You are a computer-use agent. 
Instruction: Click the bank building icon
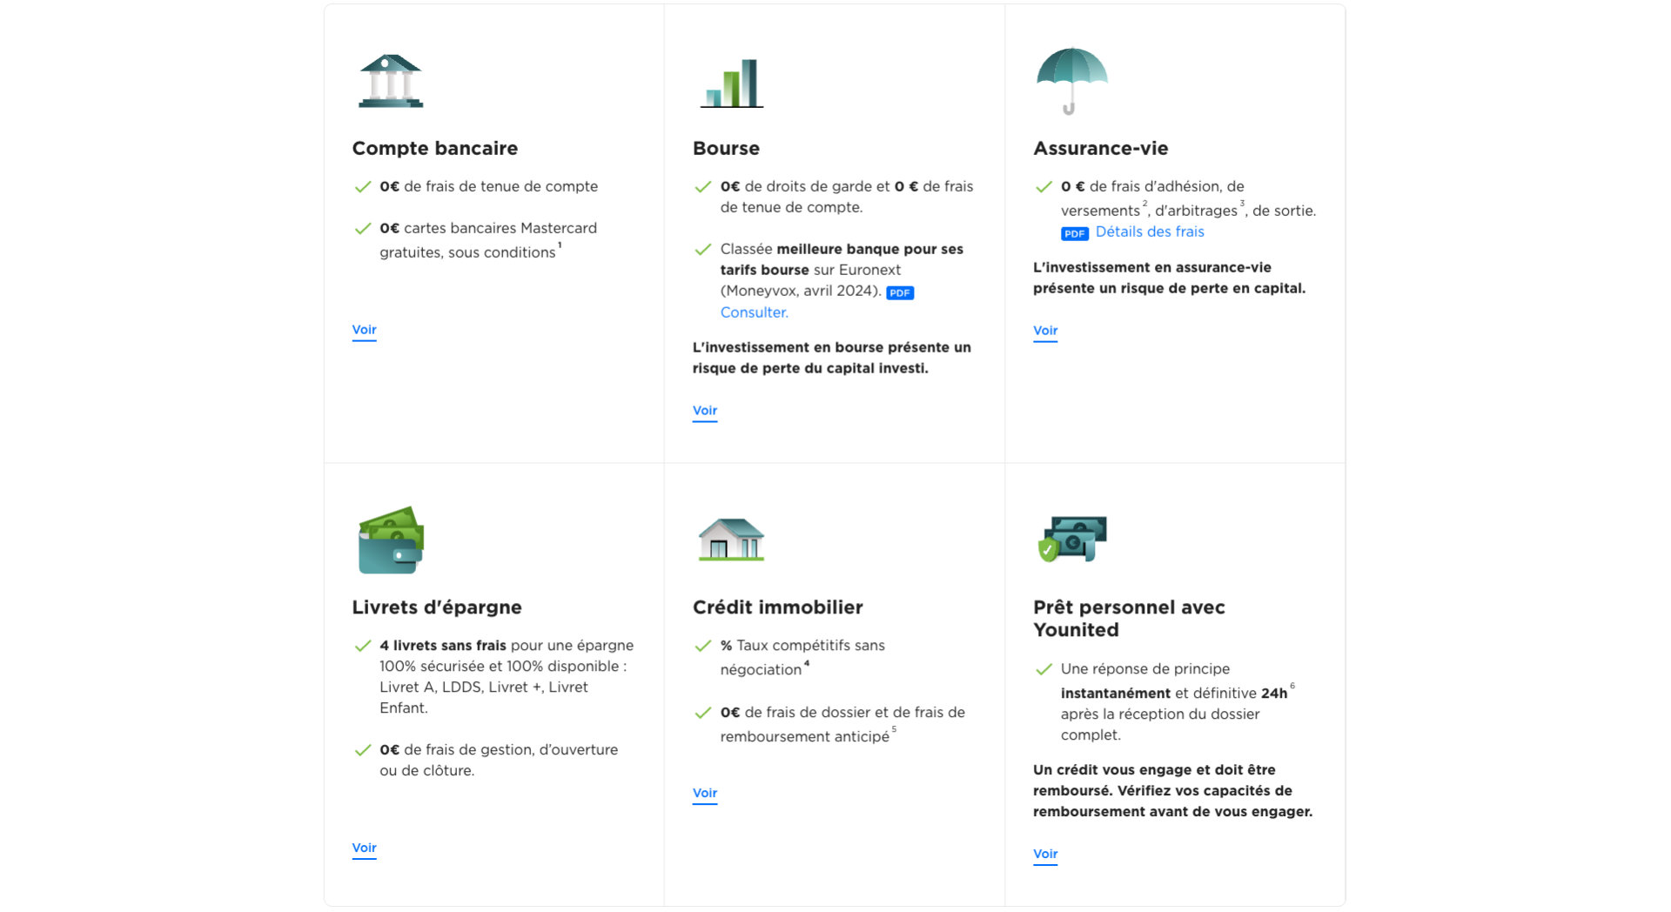pyautogui.click(x=391, y=81)
